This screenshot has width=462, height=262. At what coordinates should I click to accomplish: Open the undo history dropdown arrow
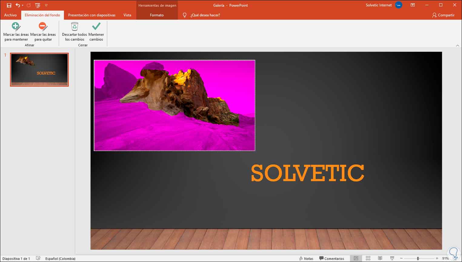[x=23, y=5]
